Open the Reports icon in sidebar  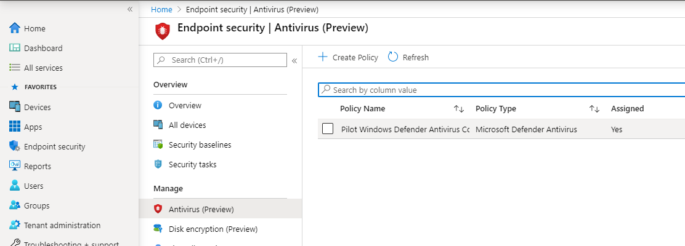point(15,166)
